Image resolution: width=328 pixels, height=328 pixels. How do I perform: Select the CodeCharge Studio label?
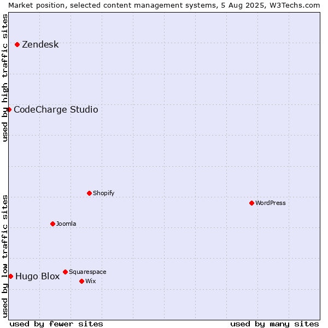coord(56,110)
